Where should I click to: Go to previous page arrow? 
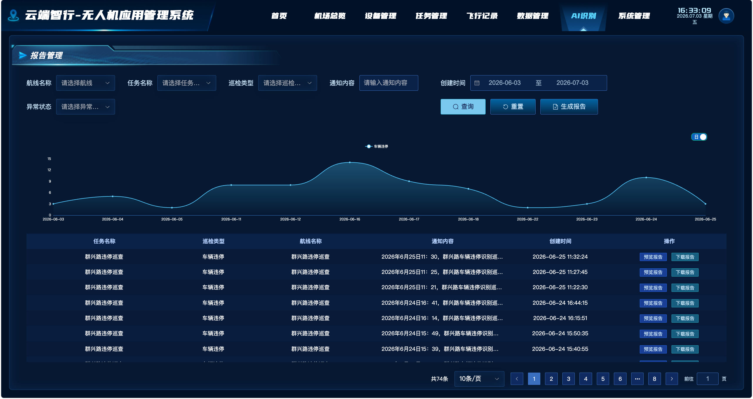coord(517,379)
